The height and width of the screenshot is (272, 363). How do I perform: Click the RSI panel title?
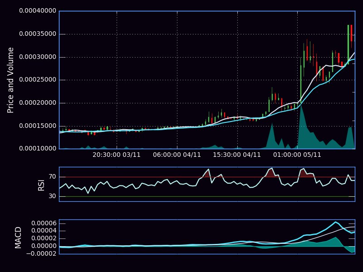coord(41,185)
